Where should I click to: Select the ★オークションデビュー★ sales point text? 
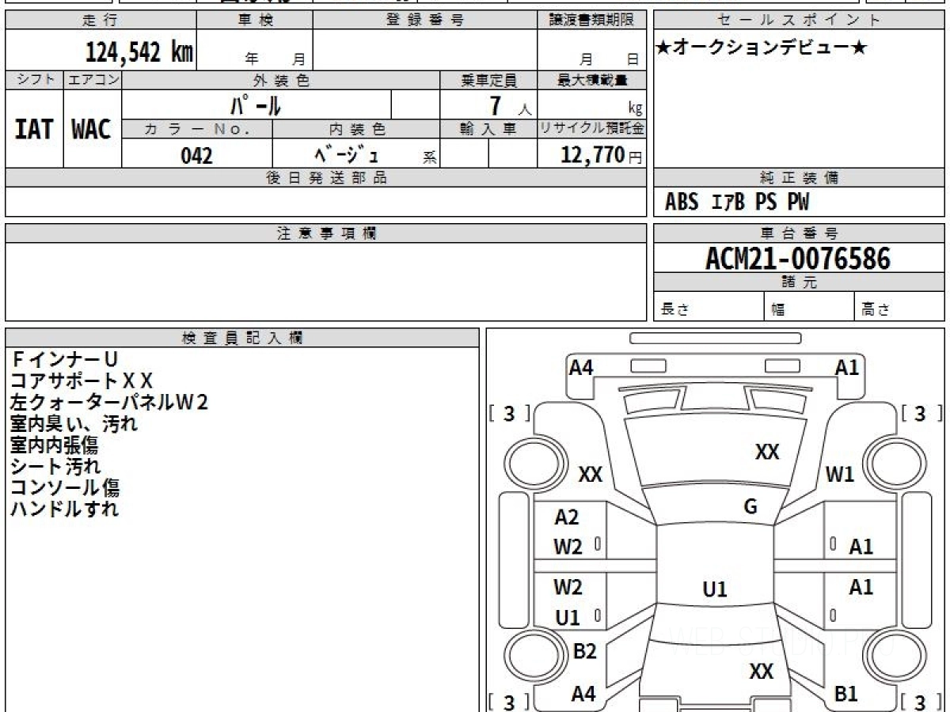(762, 47)
